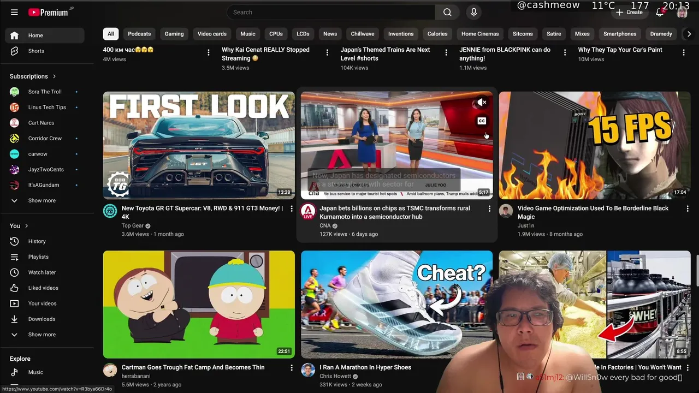Image resolution: width=699 pixels, height=393 pixels.
Task: Select the Podcasts chip
Action: (x=139, y=34)
